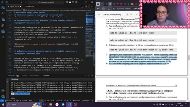Viewport: 190px width, 107px height.
Task: Select the active document tab in browser
Action: [x=110, y=4]
